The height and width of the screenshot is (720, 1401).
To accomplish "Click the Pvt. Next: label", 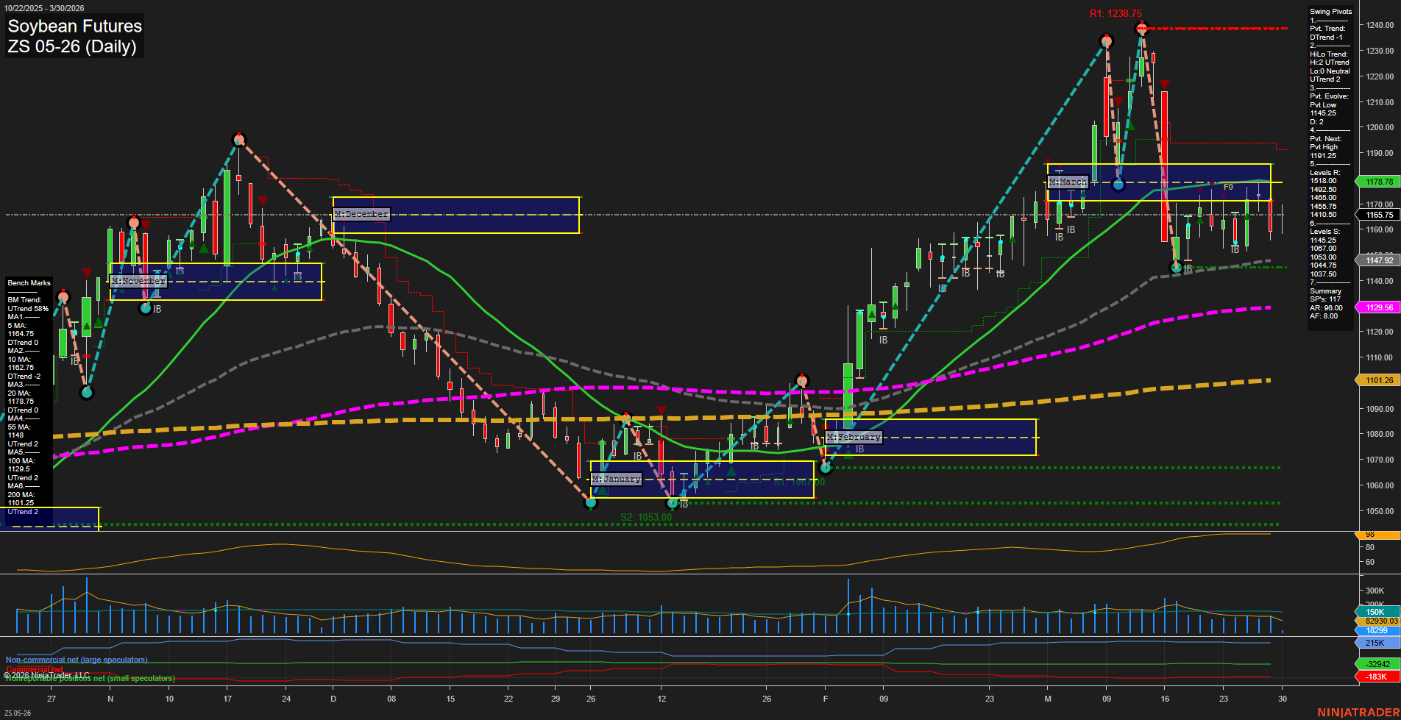I will 1325,139.
